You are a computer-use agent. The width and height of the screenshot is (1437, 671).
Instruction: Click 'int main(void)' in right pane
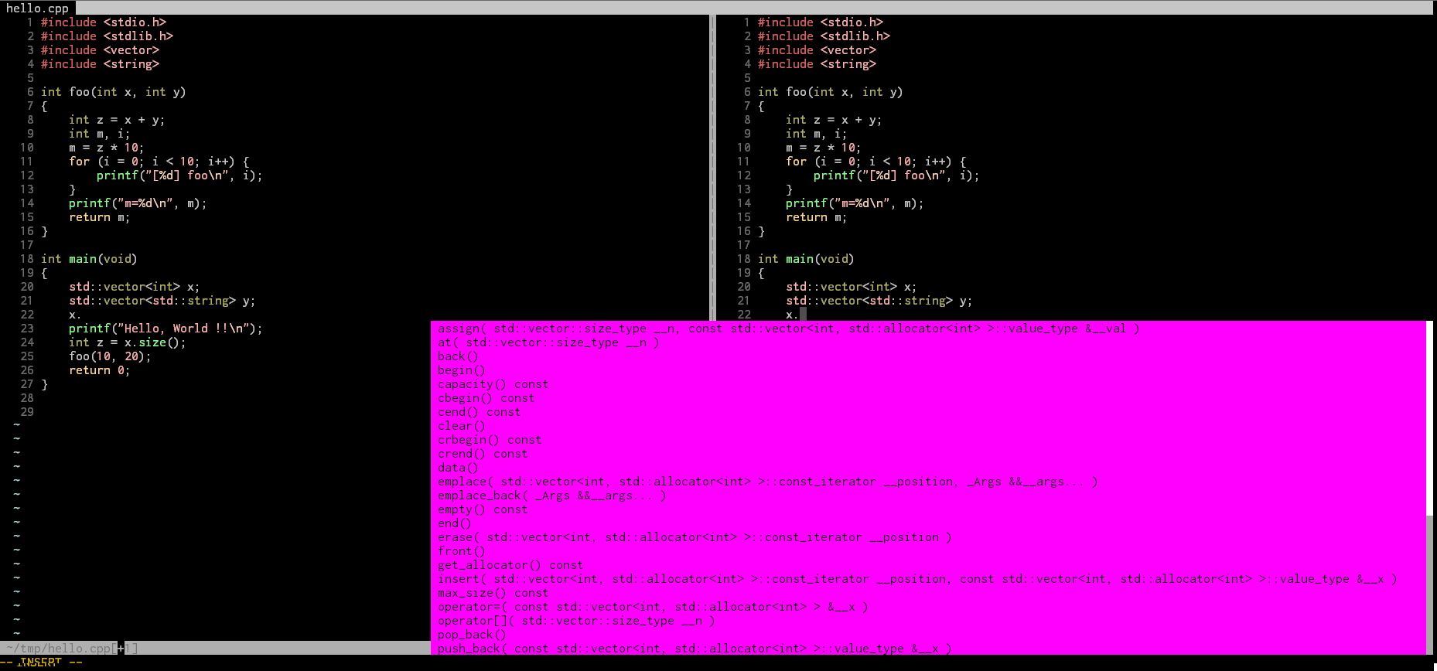pos(806,259)
